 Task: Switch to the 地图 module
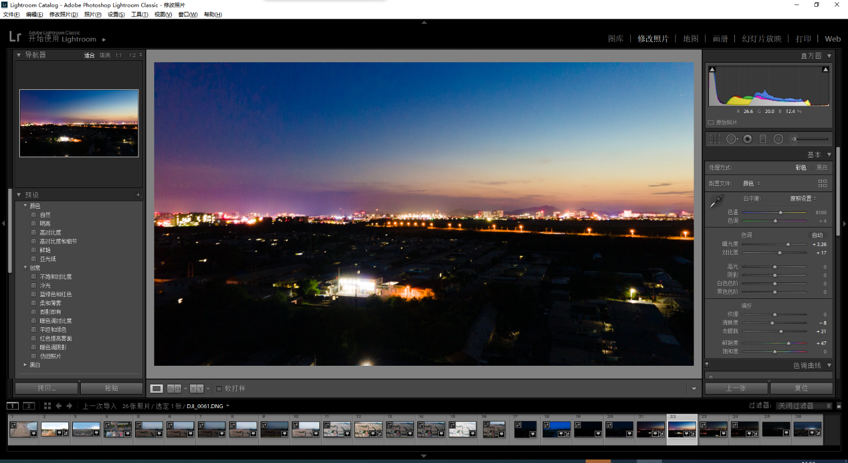point(691,39)
